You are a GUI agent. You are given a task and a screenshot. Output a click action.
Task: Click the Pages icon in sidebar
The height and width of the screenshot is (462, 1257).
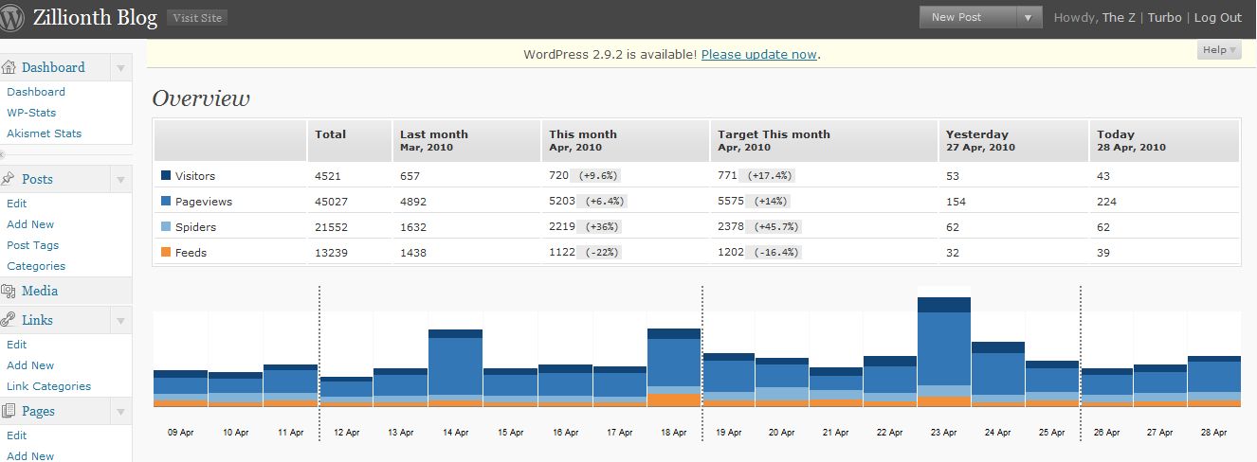9,411
